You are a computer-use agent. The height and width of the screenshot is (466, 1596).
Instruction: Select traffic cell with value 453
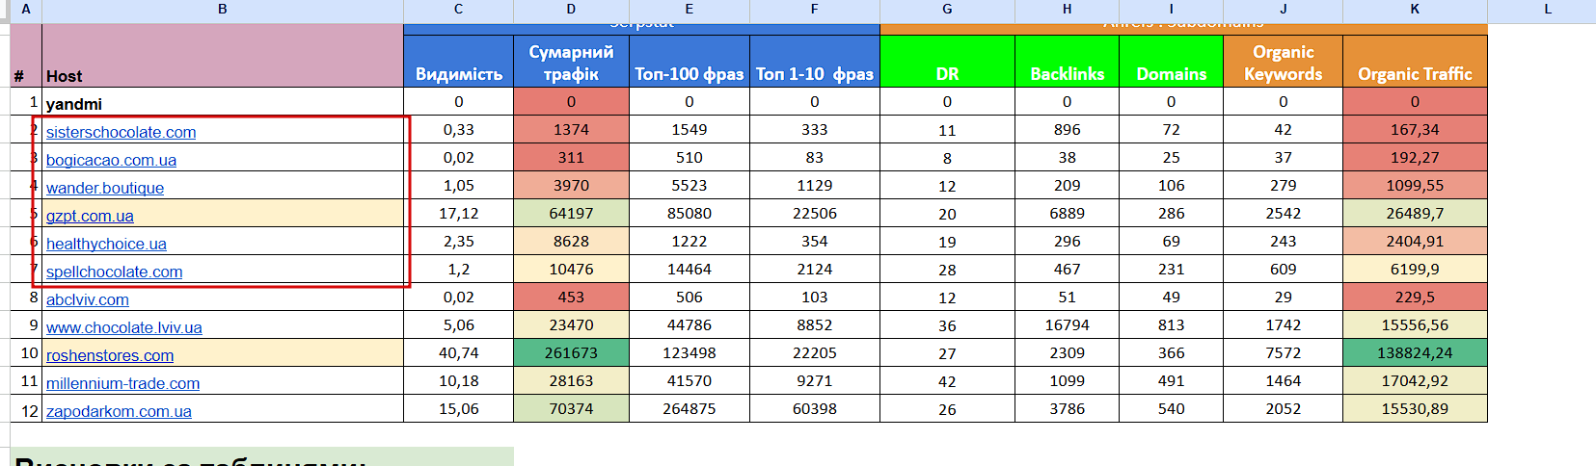[x=571, y=297]
